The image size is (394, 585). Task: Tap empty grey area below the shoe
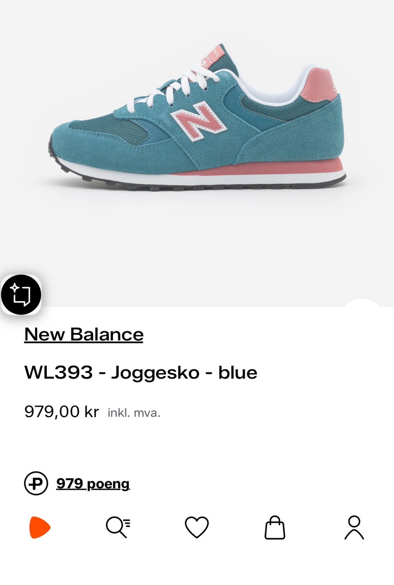pos(197,242)
